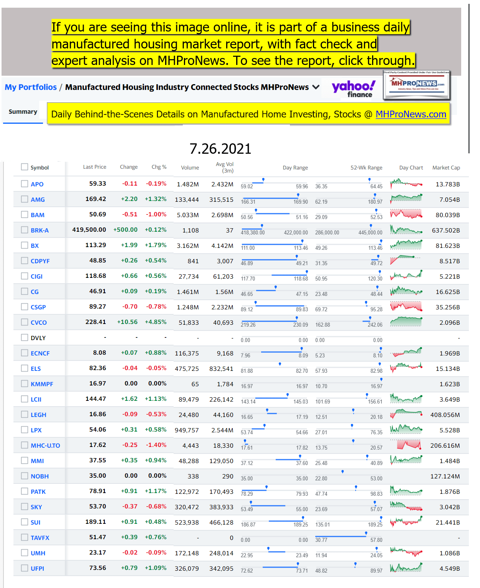Screen dimensions: 480x588
Task: Select the DVLY row checkbox
Action: pyautogui.click(x=25, y=337)
